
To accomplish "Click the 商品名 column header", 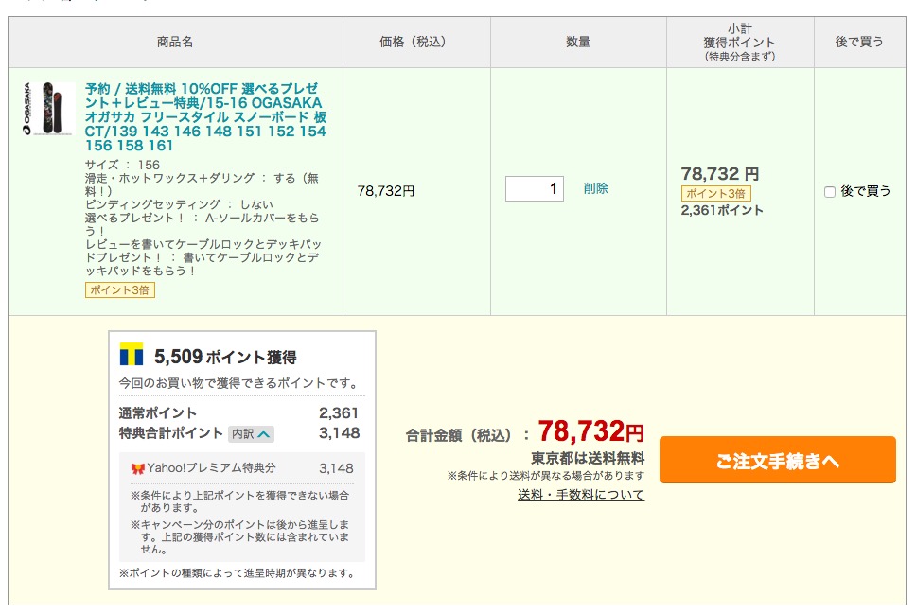I will (x=175, y=42).
